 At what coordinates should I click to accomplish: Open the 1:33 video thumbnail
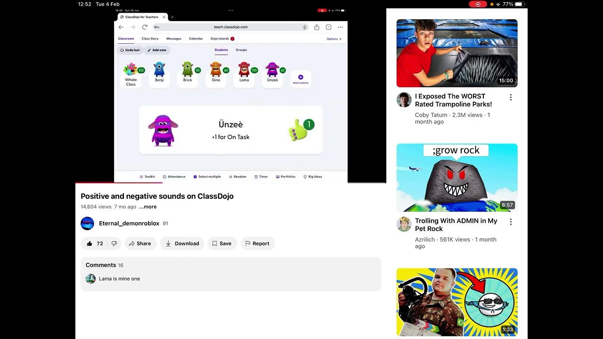(x=457, y=302)
